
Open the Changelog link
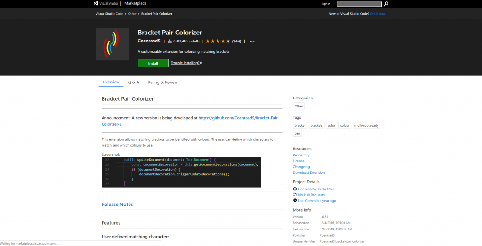(301, 167)
